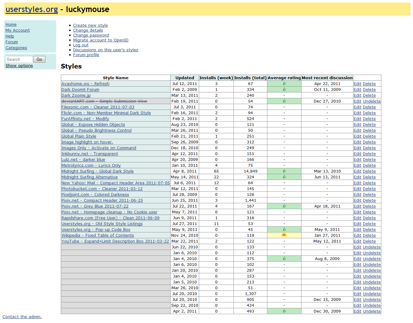Open Inkbunny.net - Transparent style
Screen dimensions: 413x323
coord(90,154)
